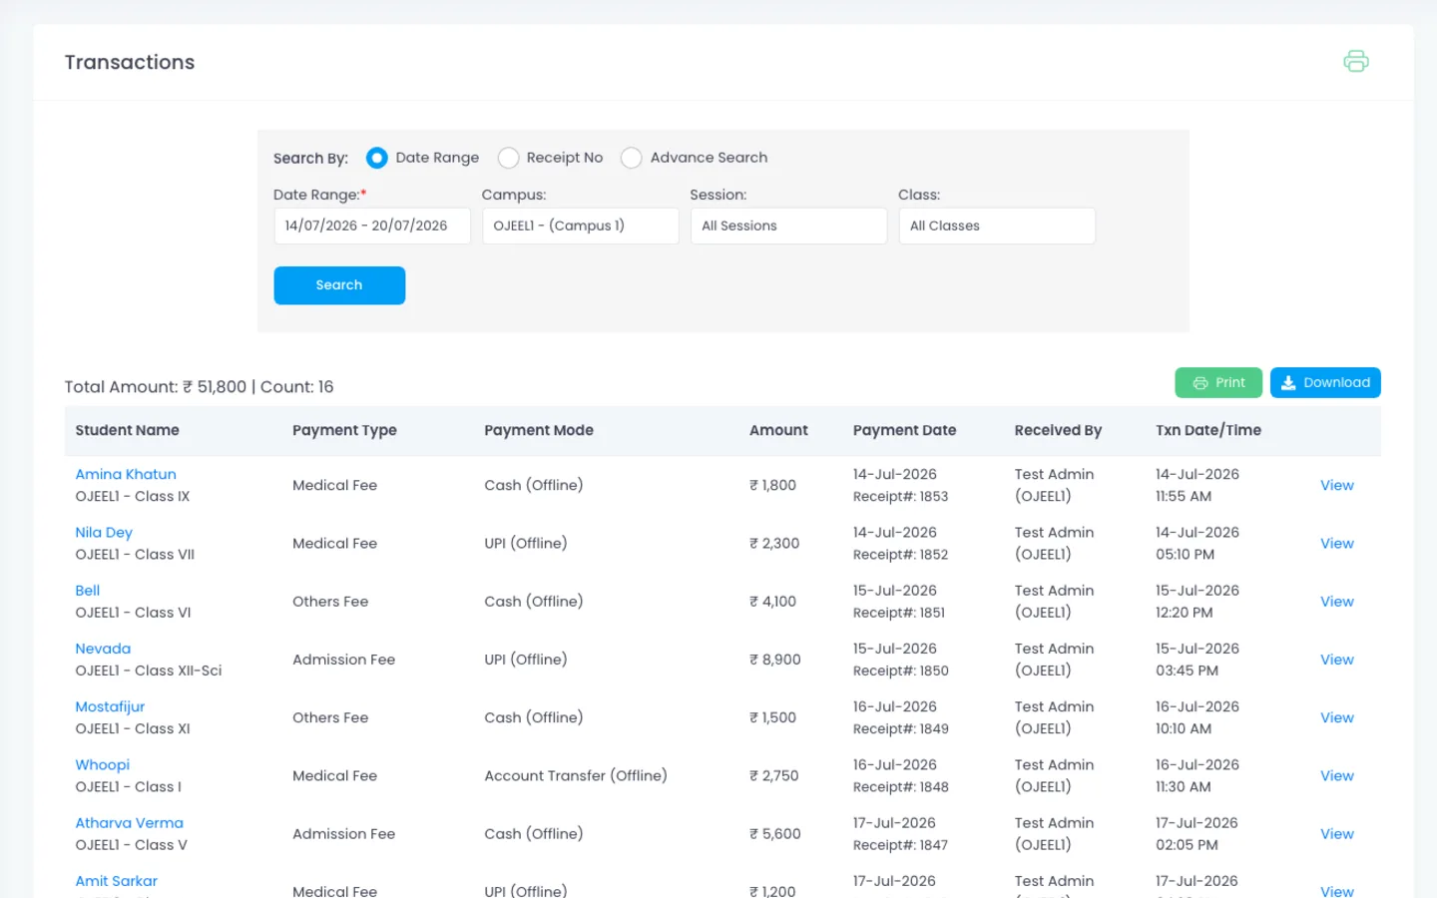Screen dimensions: 1437x898
Task: Click the Student Name column header
Action: [128, 430]
